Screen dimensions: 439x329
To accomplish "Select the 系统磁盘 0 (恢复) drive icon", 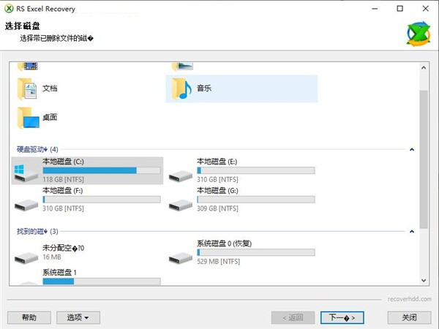I will [180, 257].
